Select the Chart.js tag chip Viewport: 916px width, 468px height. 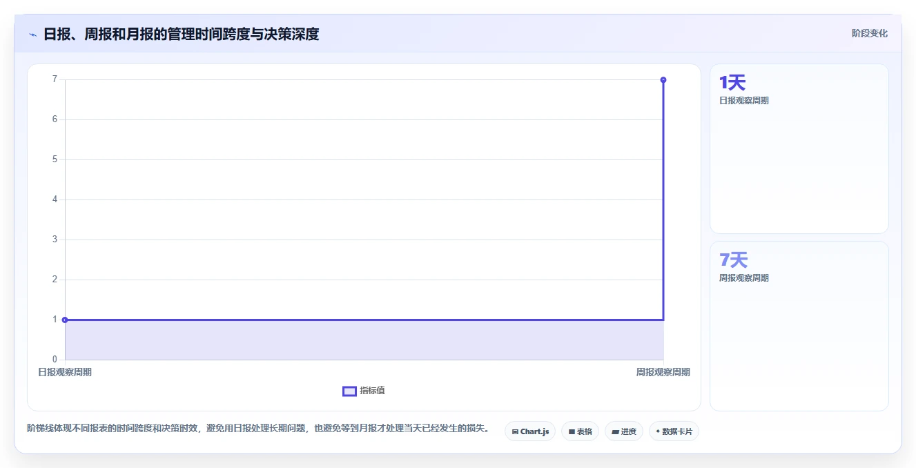(x=530, y=431)
